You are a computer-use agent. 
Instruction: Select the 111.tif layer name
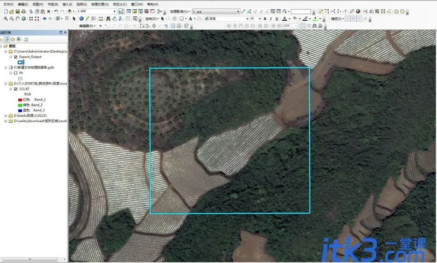tap(24, 89)
